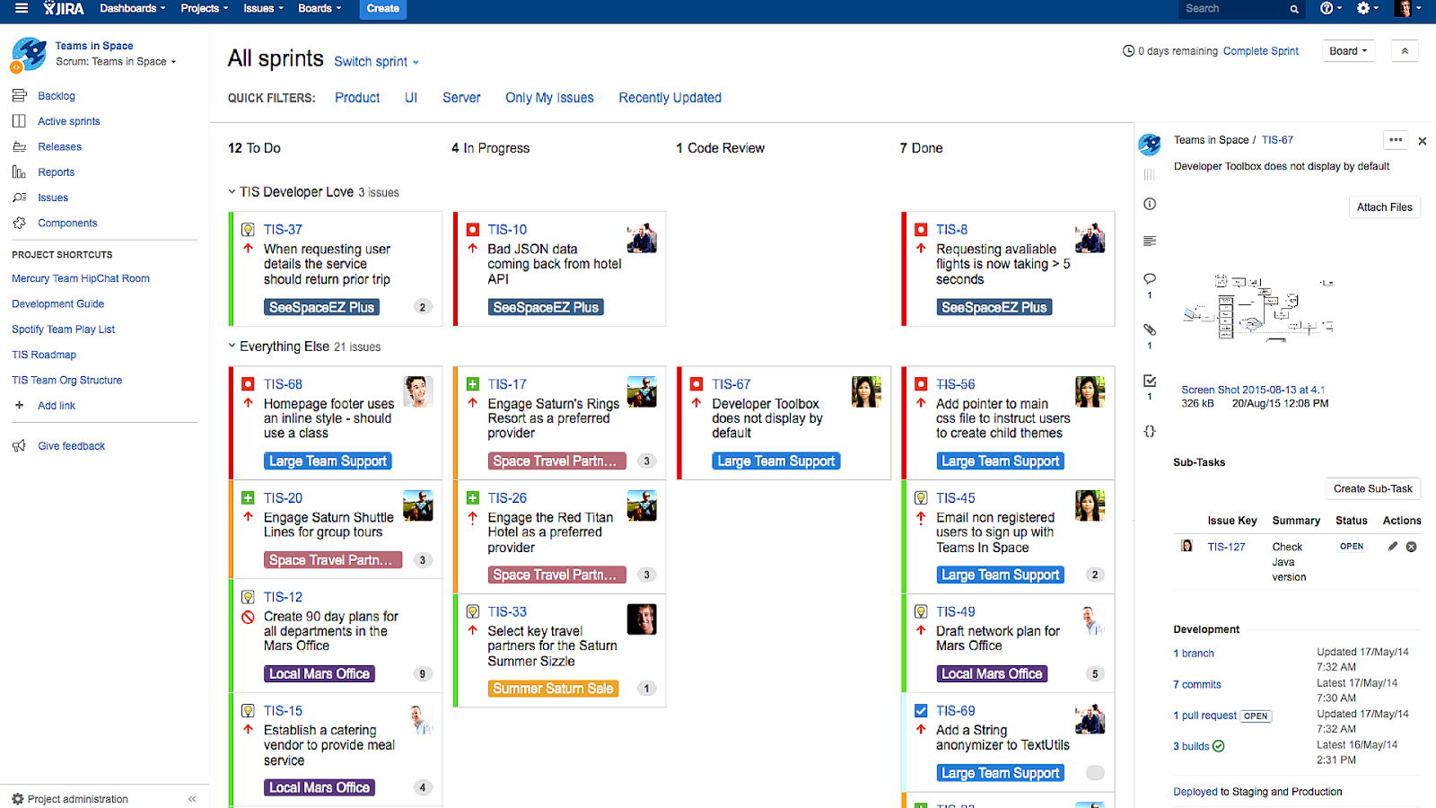Image resolution: width=1436 pixels, height=808 pixels.
Task: Click the Complete Sprint link
Action: pyautogui.click(x=1260, y=51)
